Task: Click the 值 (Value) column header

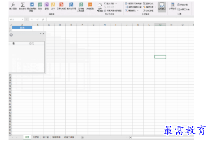Action: (x=13, y=43)
